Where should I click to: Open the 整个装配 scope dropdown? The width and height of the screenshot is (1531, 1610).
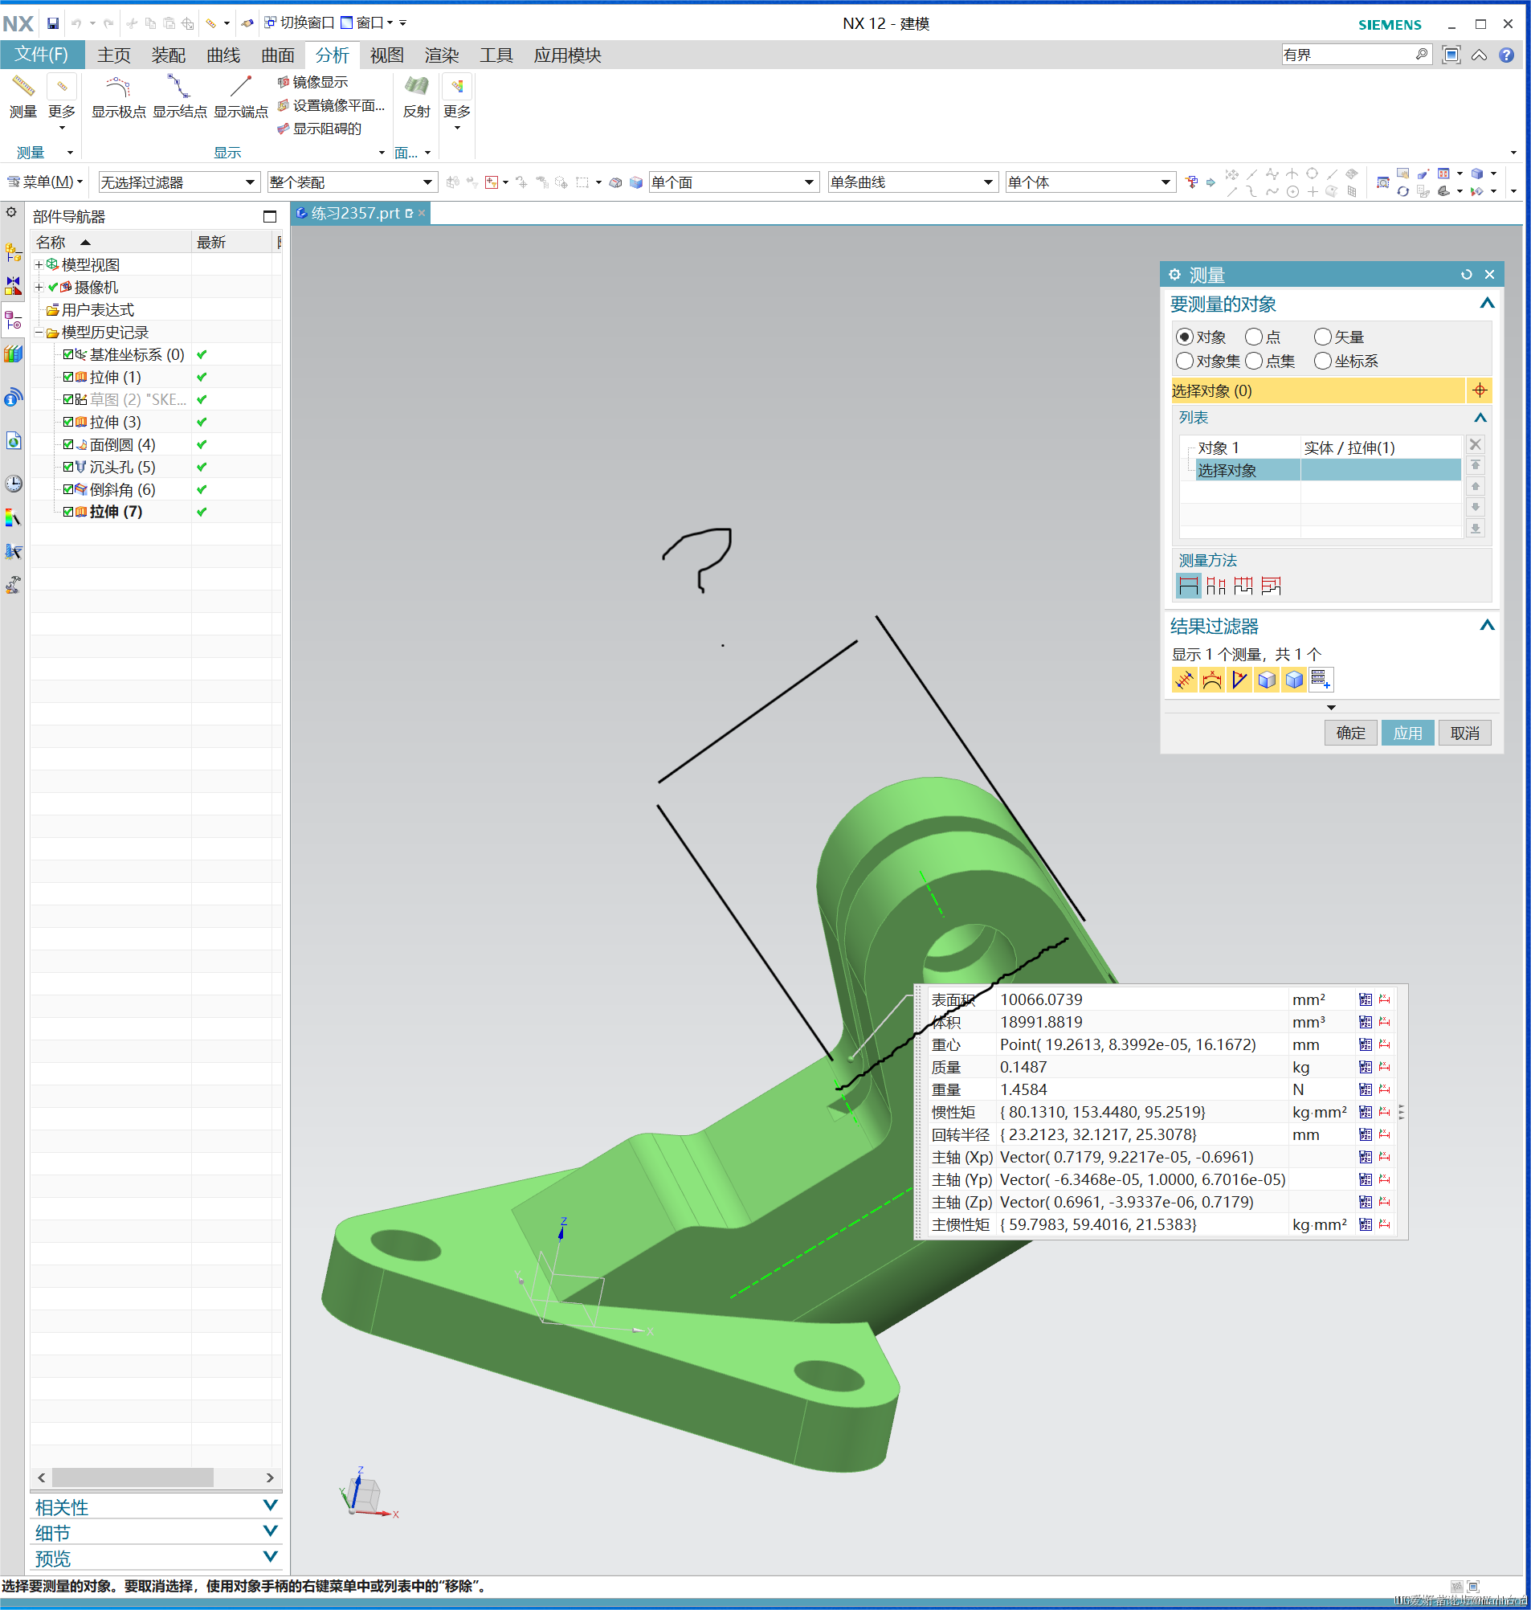point(352,182)
